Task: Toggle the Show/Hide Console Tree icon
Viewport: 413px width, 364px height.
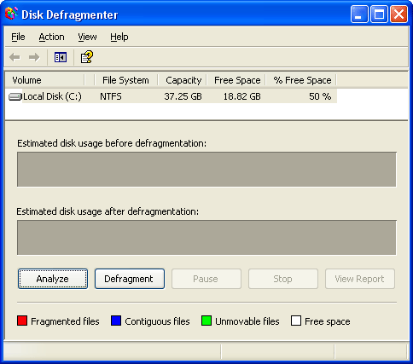Action: click(x=61, y=57)
